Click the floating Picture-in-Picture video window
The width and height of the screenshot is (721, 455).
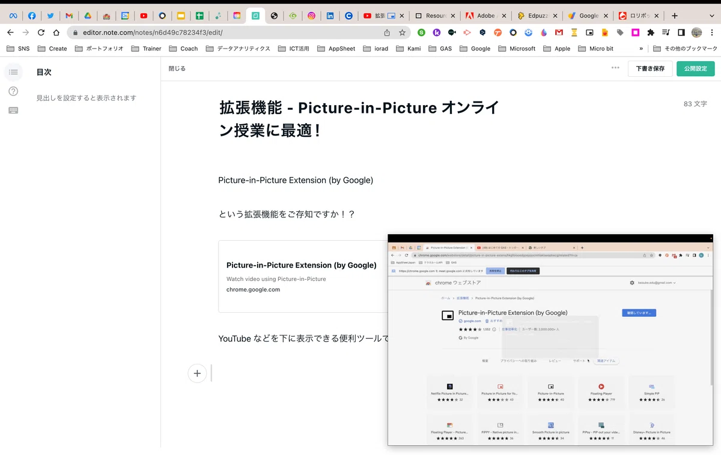pos(550,340)
